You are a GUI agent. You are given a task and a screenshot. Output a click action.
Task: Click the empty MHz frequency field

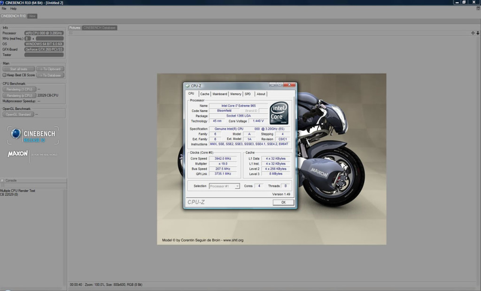(x=50, y=38)
